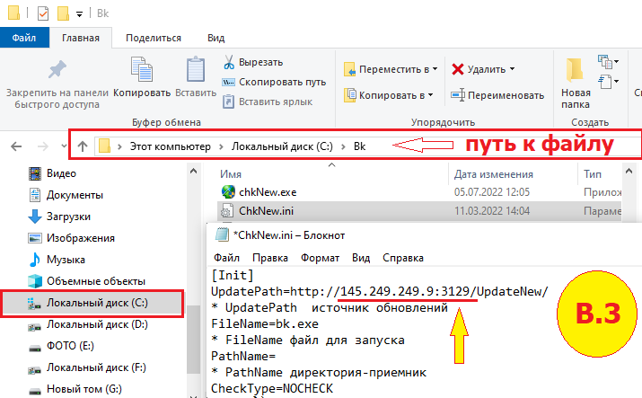Create a New folder

coord(576,81)
